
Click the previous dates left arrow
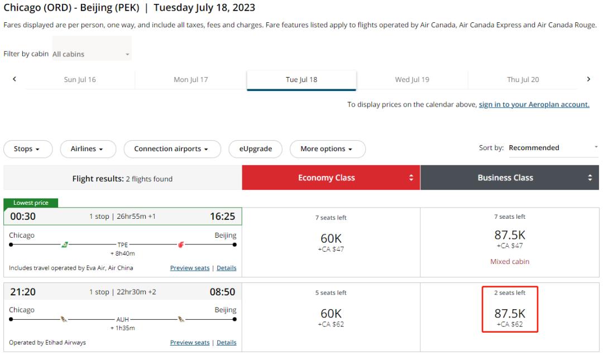click(14, 79)
